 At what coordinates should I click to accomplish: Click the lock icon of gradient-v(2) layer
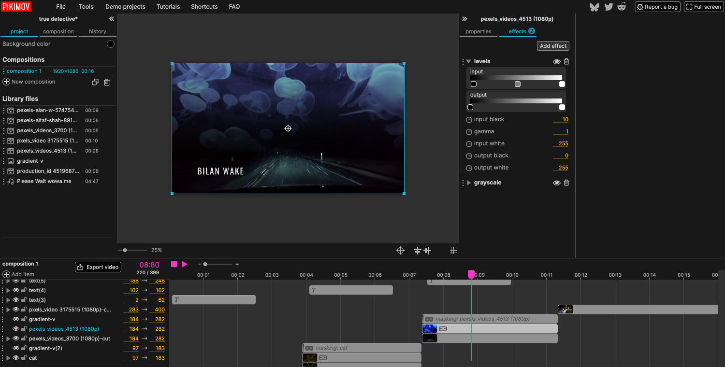24,348
